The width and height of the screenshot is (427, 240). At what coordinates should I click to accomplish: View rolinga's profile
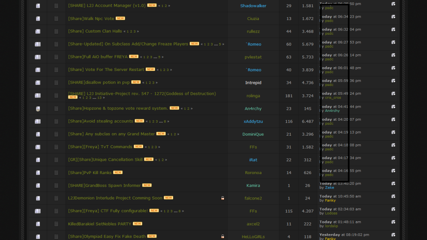tap(253, 96)
